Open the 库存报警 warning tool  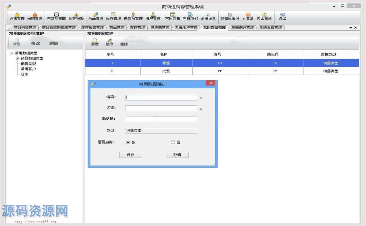click(76, 16)
